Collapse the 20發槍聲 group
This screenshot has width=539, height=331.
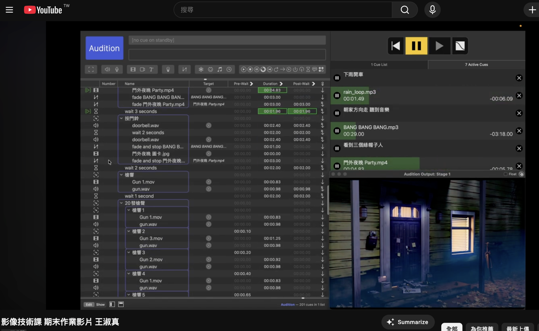click(x=121, y=203)
